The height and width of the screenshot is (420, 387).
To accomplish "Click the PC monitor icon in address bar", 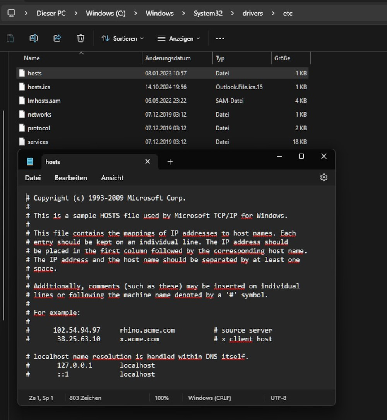I will click(x=11, y=13).
